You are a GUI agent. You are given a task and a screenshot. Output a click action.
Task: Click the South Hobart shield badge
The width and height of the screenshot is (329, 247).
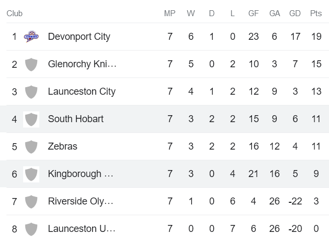[31, 119]
